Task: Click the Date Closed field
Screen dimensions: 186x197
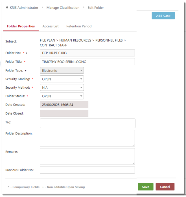Action: [64, 113]
